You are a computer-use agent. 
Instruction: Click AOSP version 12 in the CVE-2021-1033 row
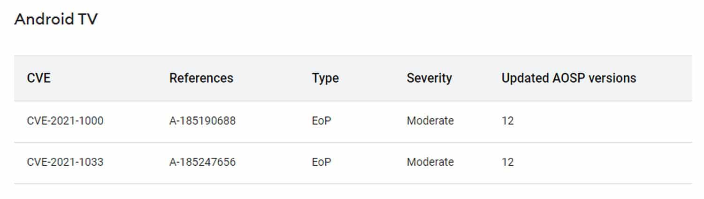click(507, 162)
